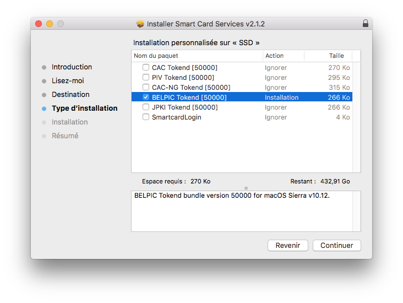The height and width of the screenshot is (303, 403).
Task: Close the installer with the red button
Action: (x=39, y=24)
